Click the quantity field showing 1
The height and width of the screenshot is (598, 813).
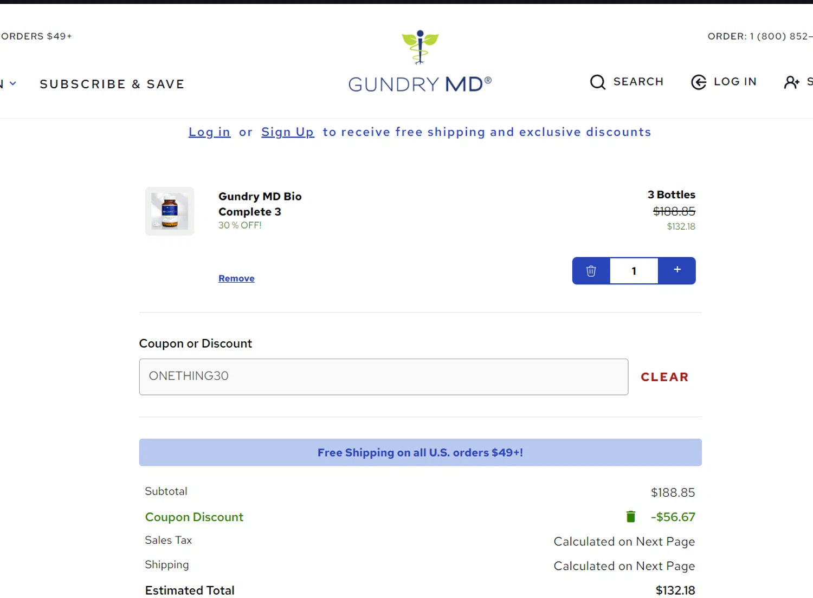click(634, 271)
